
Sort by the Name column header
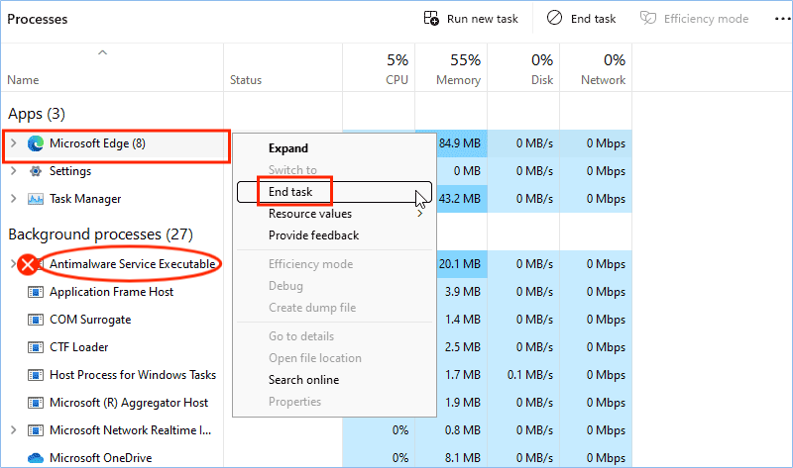(23, 80)
